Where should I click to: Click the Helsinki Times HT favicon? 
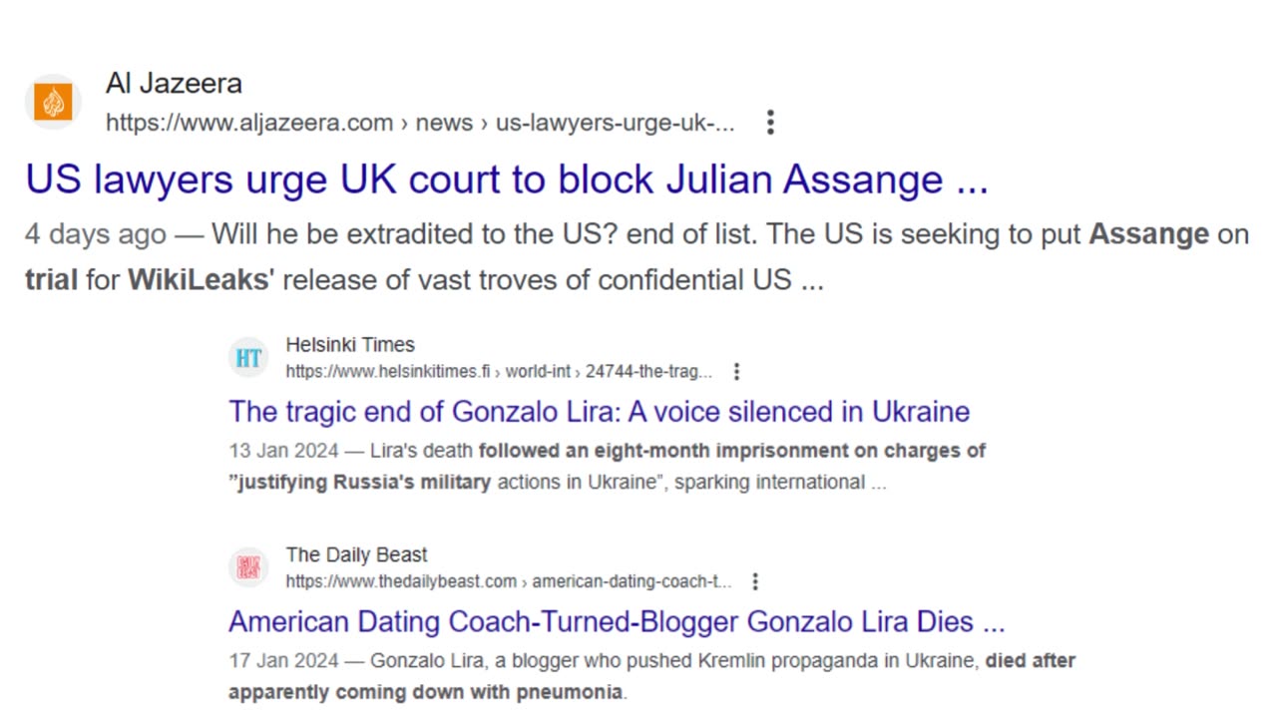[x=248, y=358]
